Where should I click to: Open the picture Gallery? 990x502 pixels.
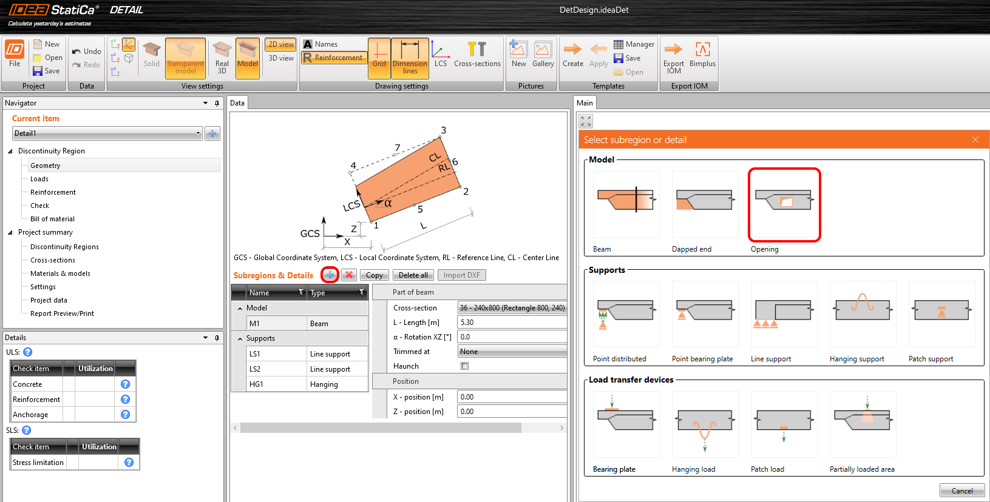[x=543, y=55]
